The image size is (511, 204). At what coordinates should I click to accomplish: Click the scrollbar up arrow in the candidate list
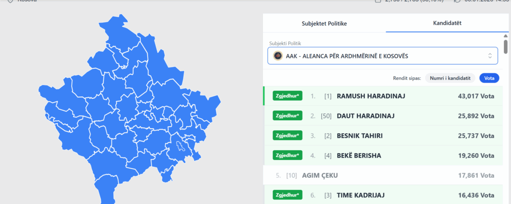coord(506,36)
